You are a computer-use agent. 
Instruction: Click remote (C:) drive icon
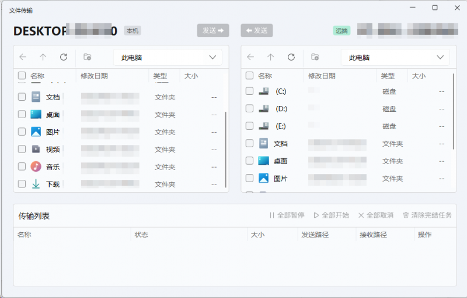coord(264,91)
